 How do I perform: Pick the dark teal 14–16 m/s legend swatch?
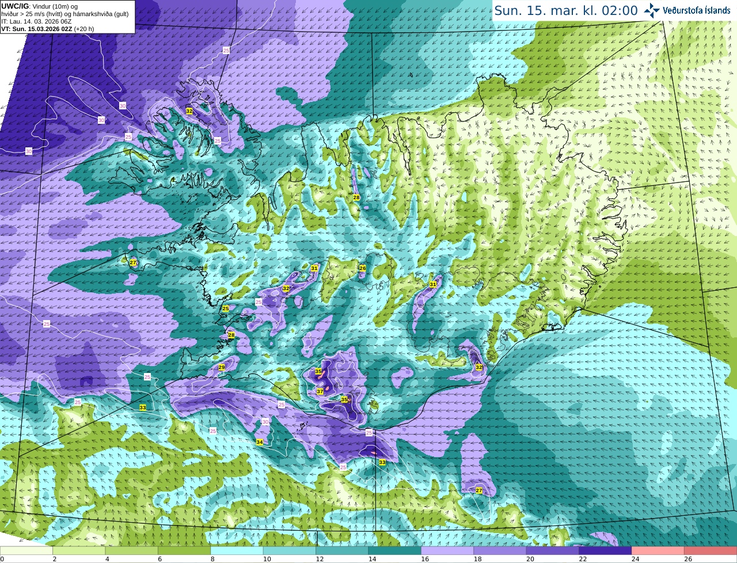point(395,550)
